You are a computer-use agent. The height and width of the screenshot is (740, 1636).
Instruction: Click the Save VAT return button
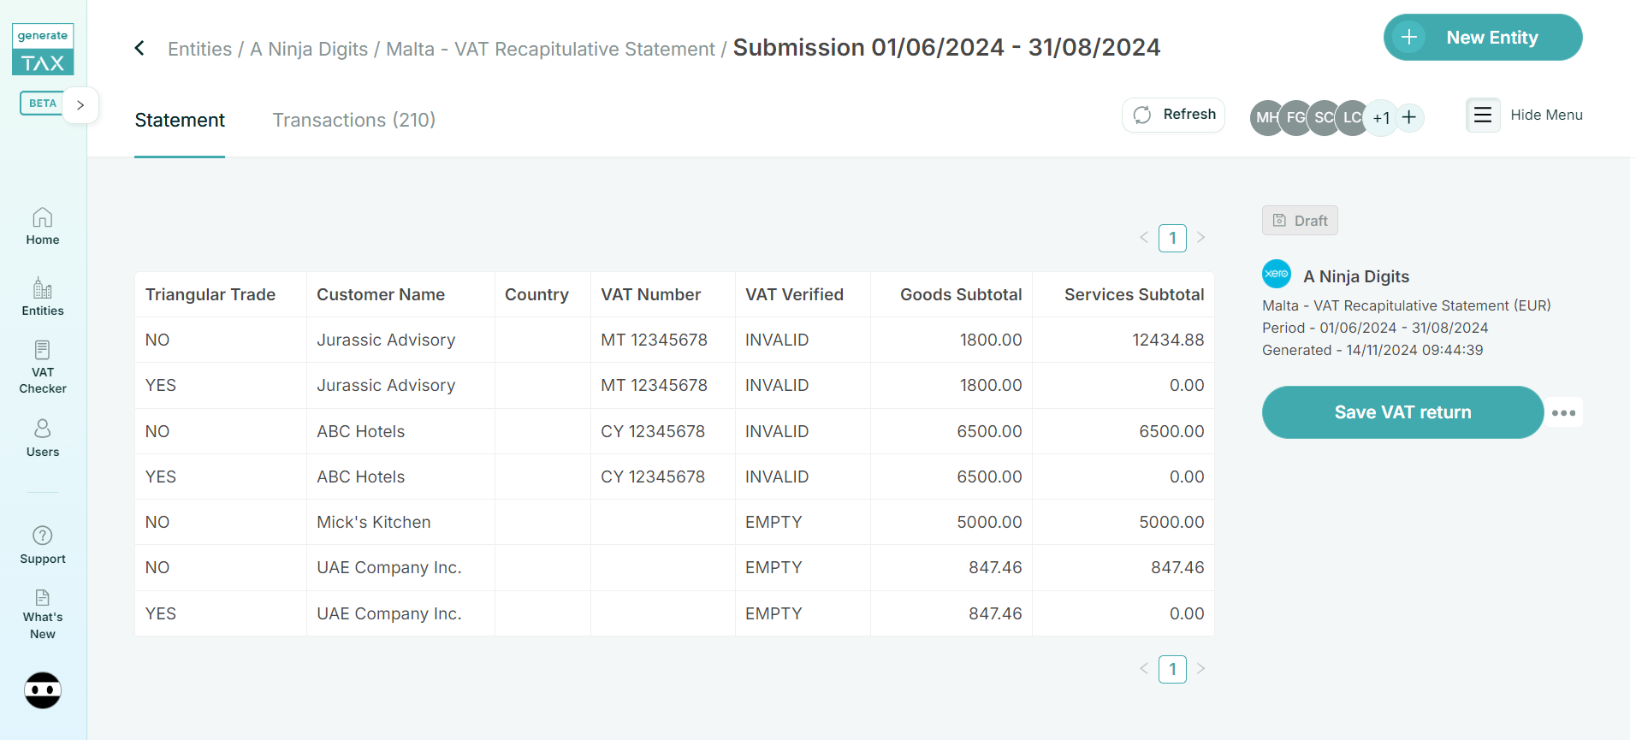(1402, 412)
